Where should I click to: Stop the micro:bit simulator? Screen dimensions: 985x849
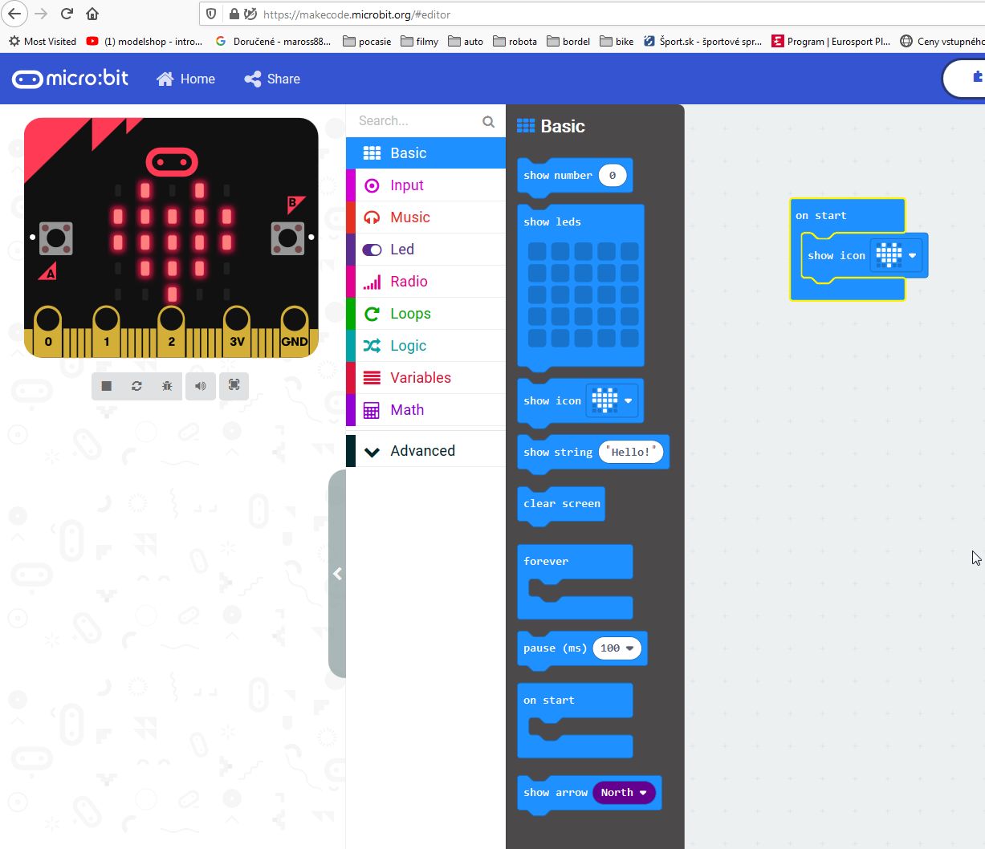click(106, 386)
